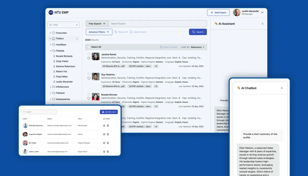Open the Free Search type dropdown
This screenshot has width=308, height=176.
(97, 24)
